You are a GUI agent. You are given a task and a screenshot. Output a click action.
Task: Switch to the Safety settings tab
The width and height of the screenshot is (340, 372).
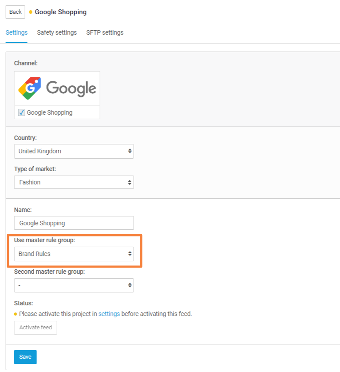(x=57, y=32)
